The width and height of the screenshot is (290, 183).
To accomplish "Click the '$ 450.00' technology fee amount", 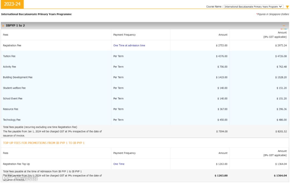I will [x=222, y=120].
